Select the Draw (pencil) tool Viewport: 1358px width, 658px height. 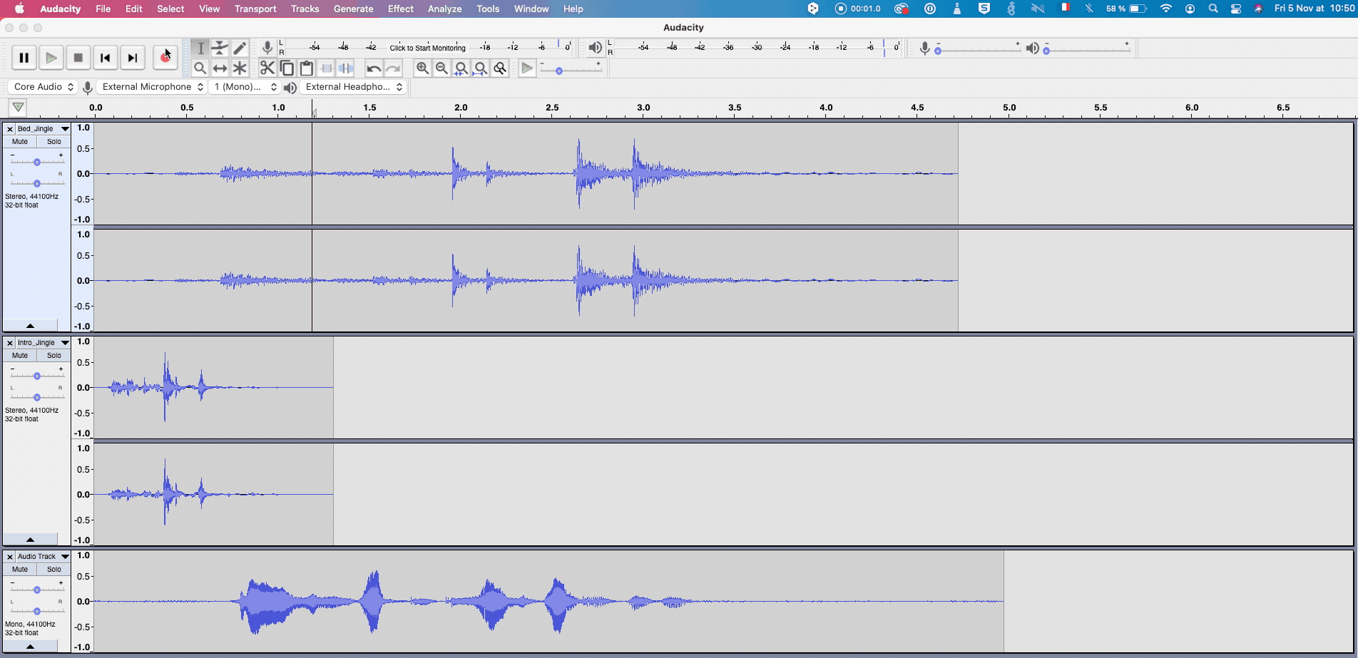(240, 48)
